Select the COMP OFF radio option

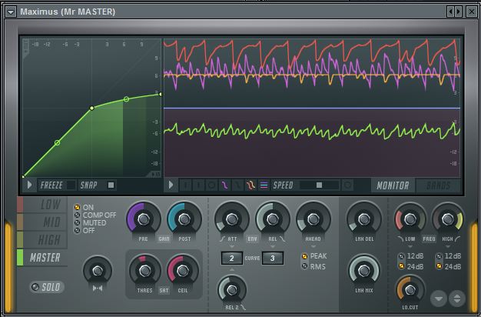point(77,215)
